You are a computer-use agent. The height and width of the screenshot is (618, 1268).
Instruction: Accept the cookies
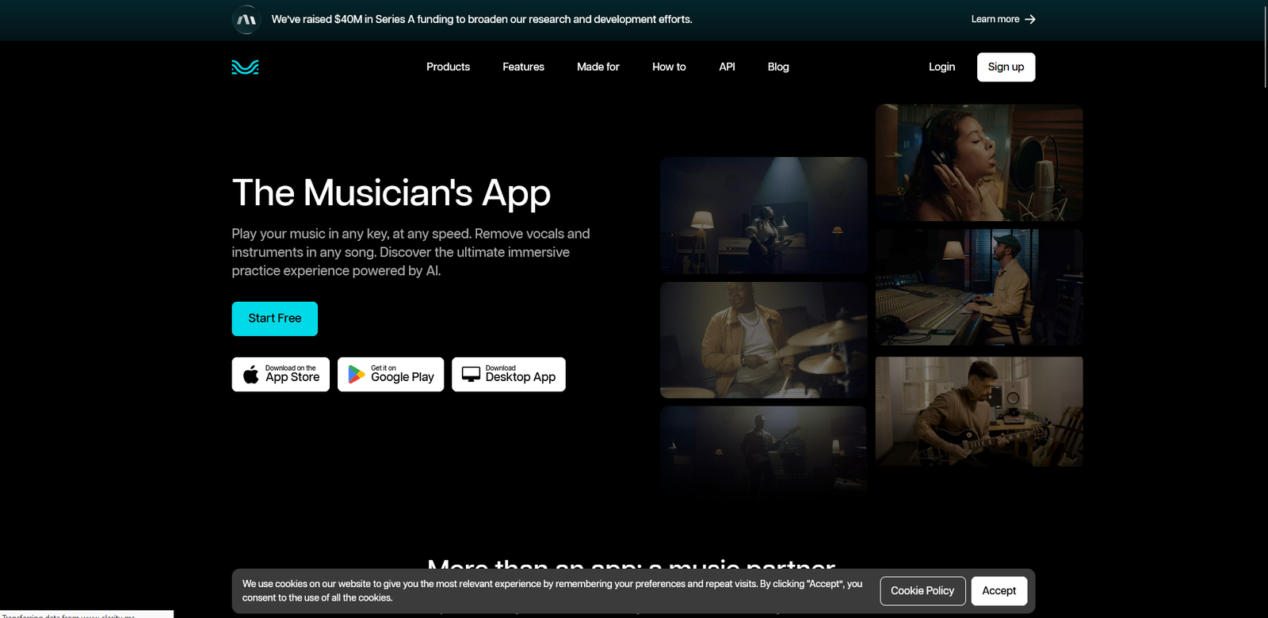tap(999, 591)
